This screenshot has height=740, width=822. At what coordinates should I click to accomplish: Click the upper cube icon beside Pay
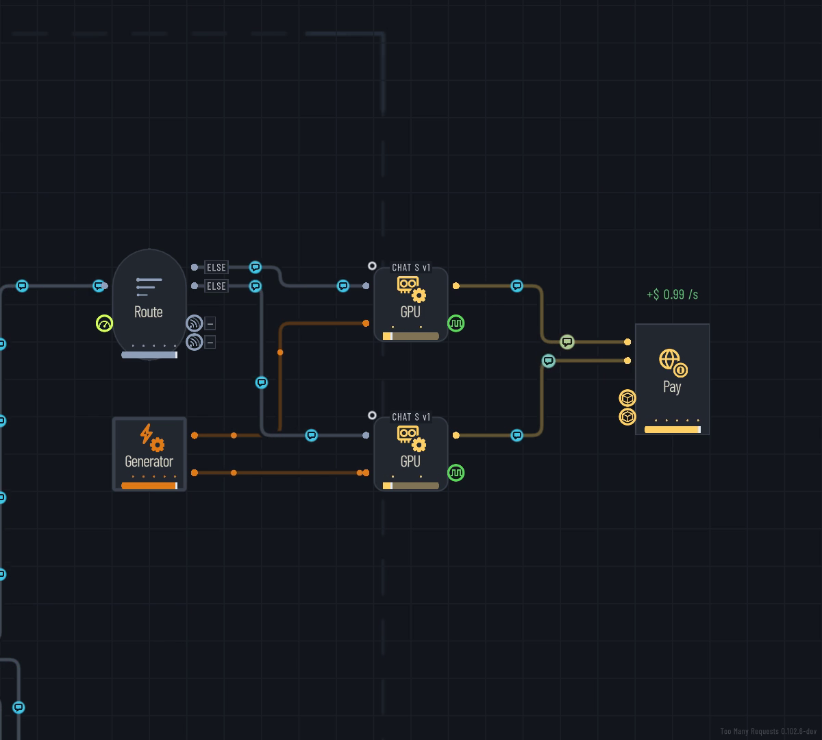point(627,398)
